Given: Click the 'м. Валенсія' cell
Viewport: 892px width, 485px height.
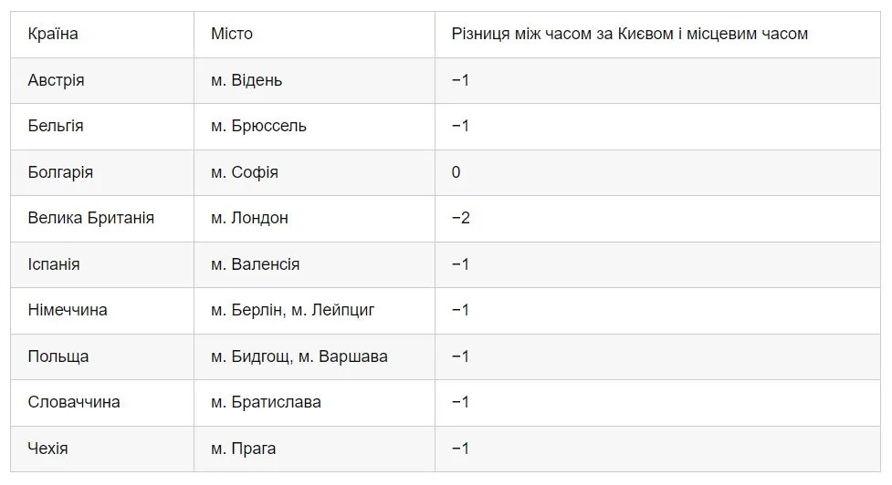Looking at the screenshot, I should 255,264.
